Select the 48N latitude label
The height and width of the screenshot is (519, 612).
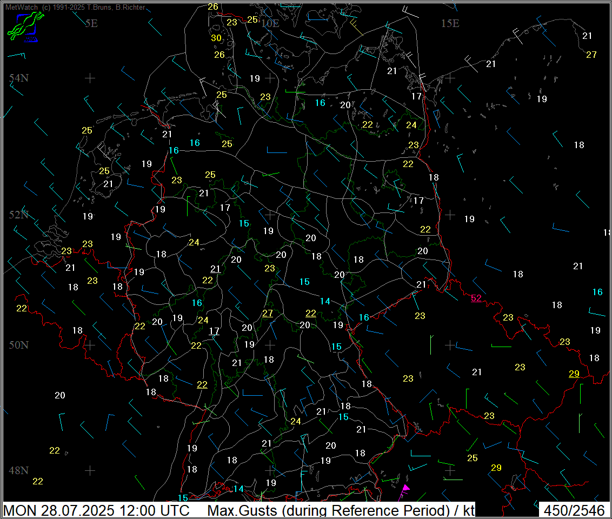[x=19, y=470]
